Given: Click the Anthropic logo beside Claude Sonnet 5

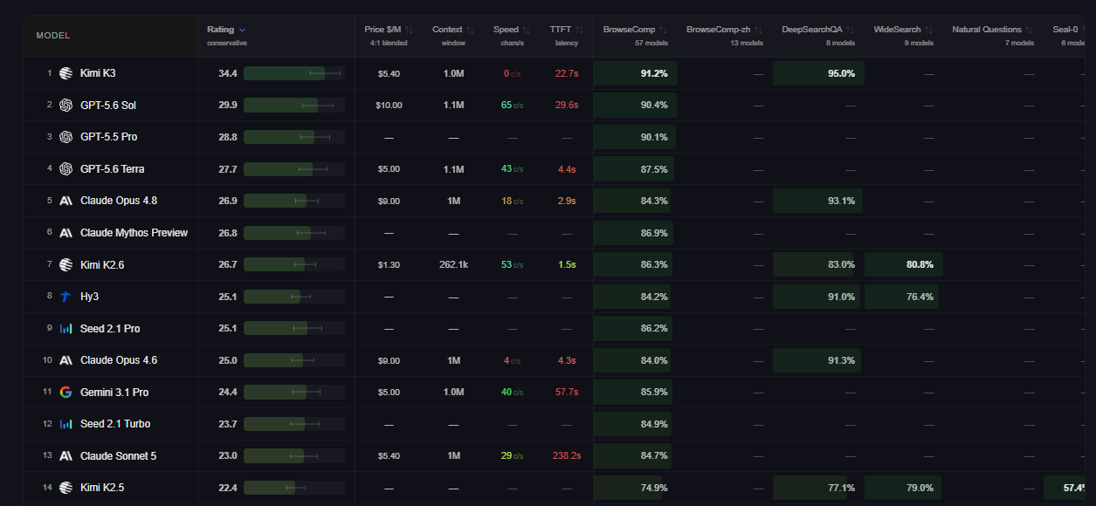Looking at the screenshot, I should [65, 455].
